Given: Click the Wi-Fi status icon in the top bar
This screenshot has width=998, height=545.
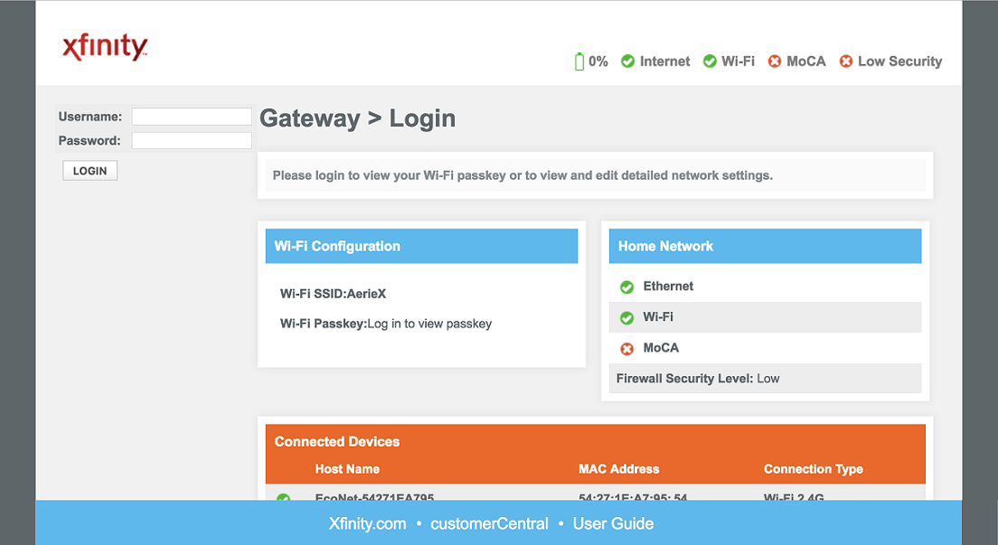Looking at the screenshot, I should 710,61.
